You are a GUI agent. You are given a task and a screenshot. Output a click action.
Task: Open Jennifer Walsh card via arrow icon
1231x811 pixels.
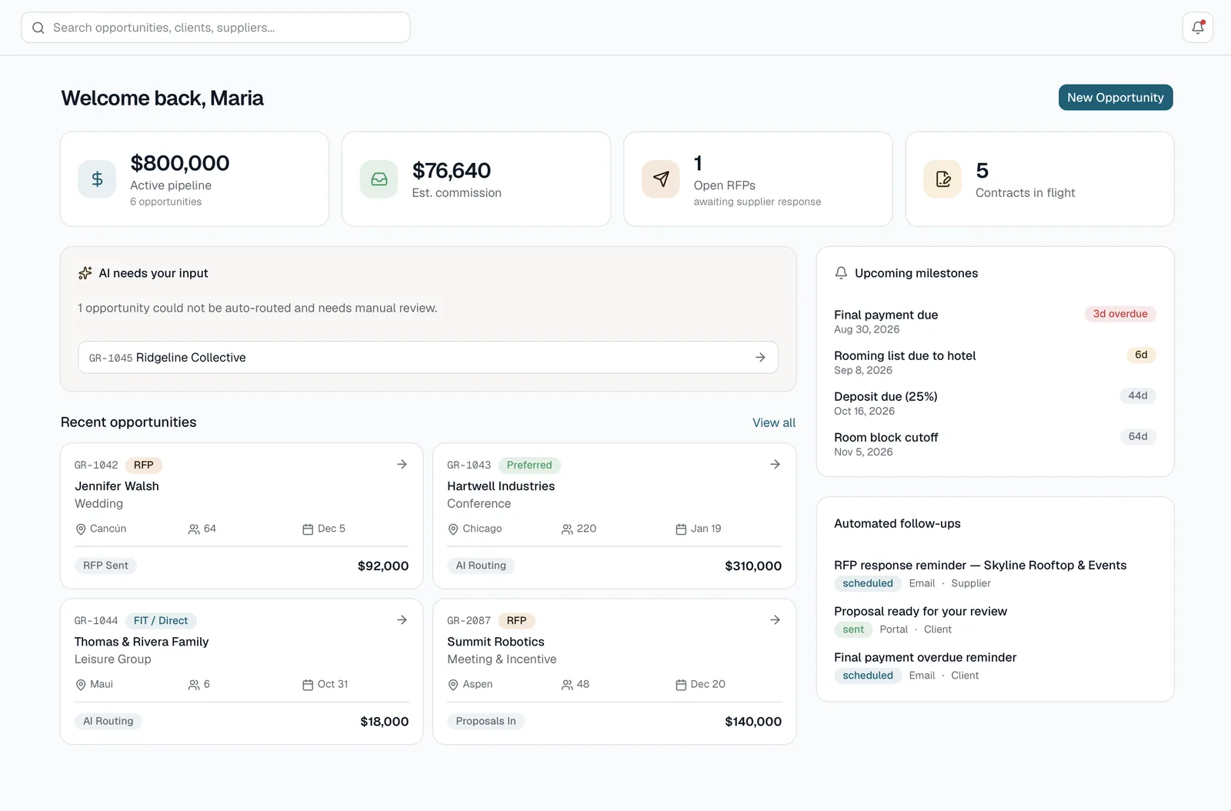click(x=402, y=465)
